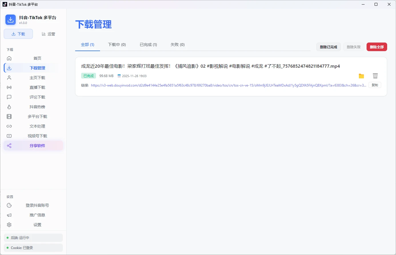Viewport: 396px width, 255px height.
Task: Open 分享软件 in sidebar
Action: click(x=33, y=146)
